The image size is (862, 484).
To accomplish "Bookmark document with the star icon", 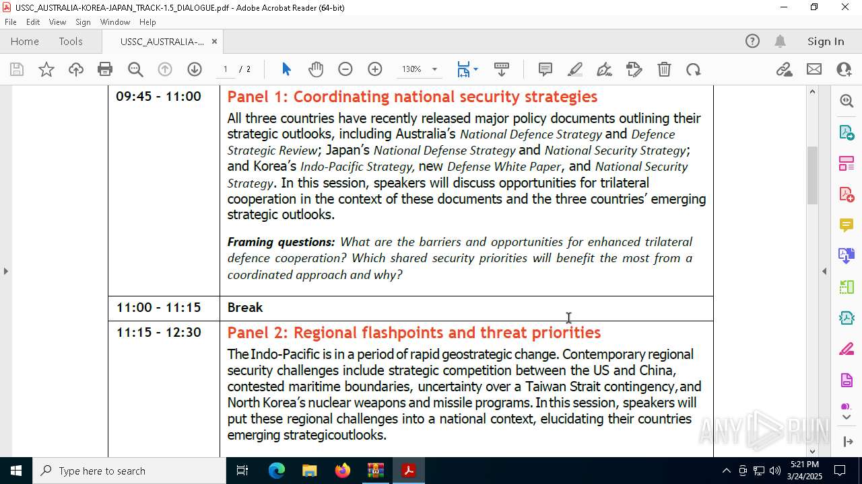I will (x=46, y=69).
